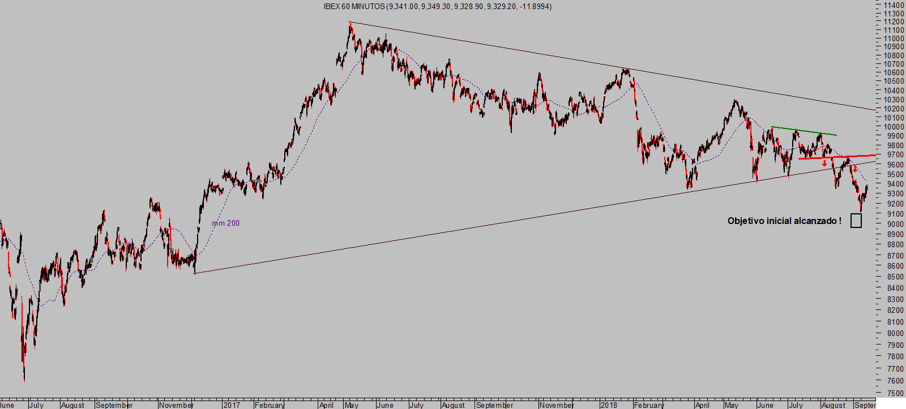The width and height of the screenshot is (906, 409).
Task: Click the green descending resistance line
Action: (804, 131)
